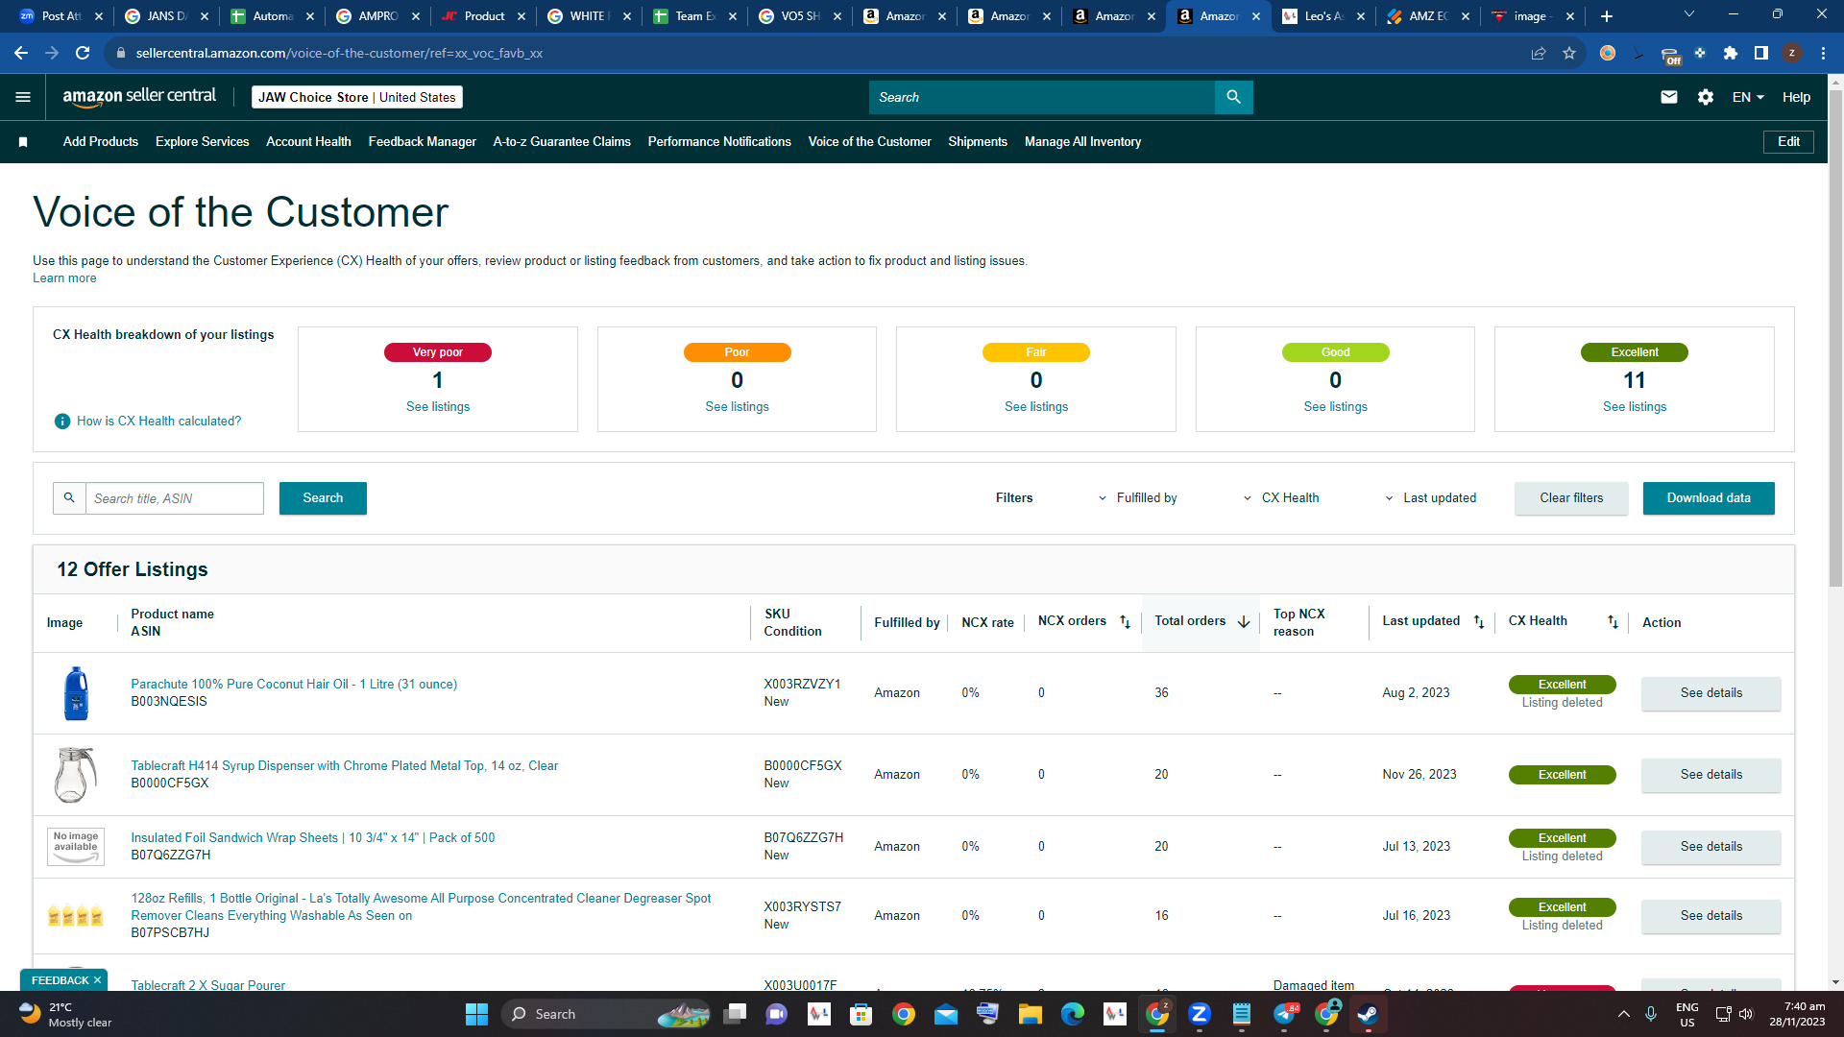Expand the Last updated filter dropdown
This screenshot has width=1844, height=1037.
click(x=1430, y=498)
